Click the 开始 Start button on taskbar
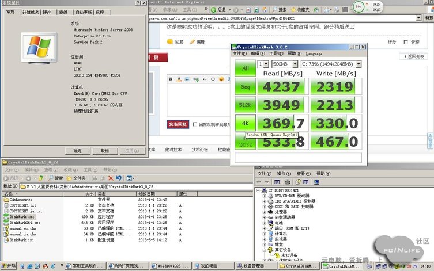Image resolution: width=434 pixels, height=271 pixels. pyautogui.click(x=9, y=266)
